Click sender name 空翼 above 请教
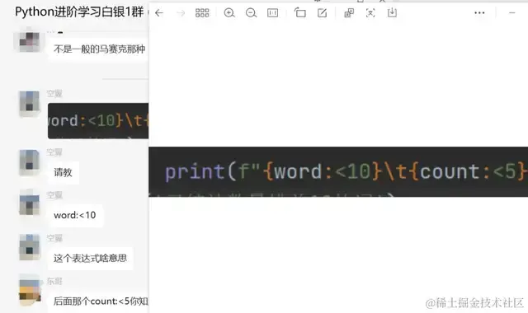 tap(54, 152)
